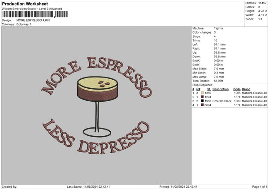
Task: Click the barcode under the worksheet title
Action: pyautogui.click(x=35, y=14)
